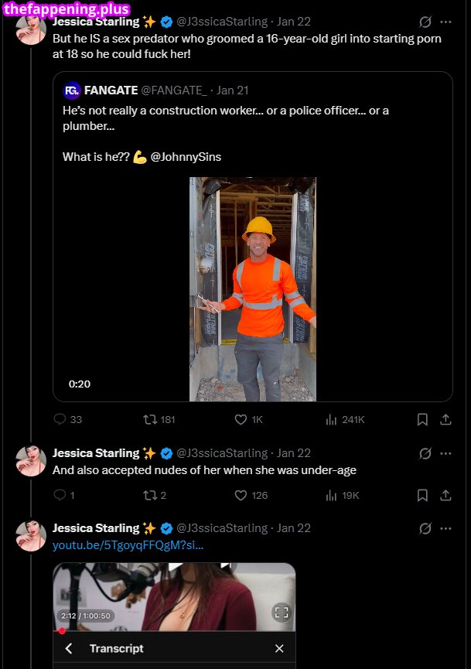Bookmark the first tweet
471x669 pixels.
(x=422, y=419)
